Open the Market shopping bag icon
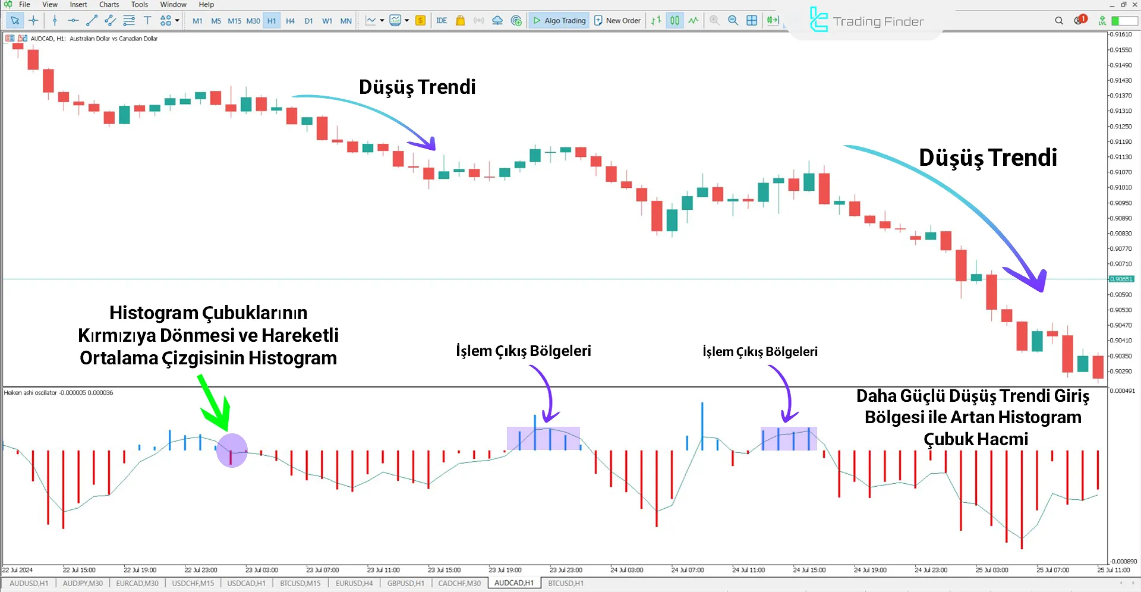The height and width of the screenshot is (592, 1141). point(460,21)
